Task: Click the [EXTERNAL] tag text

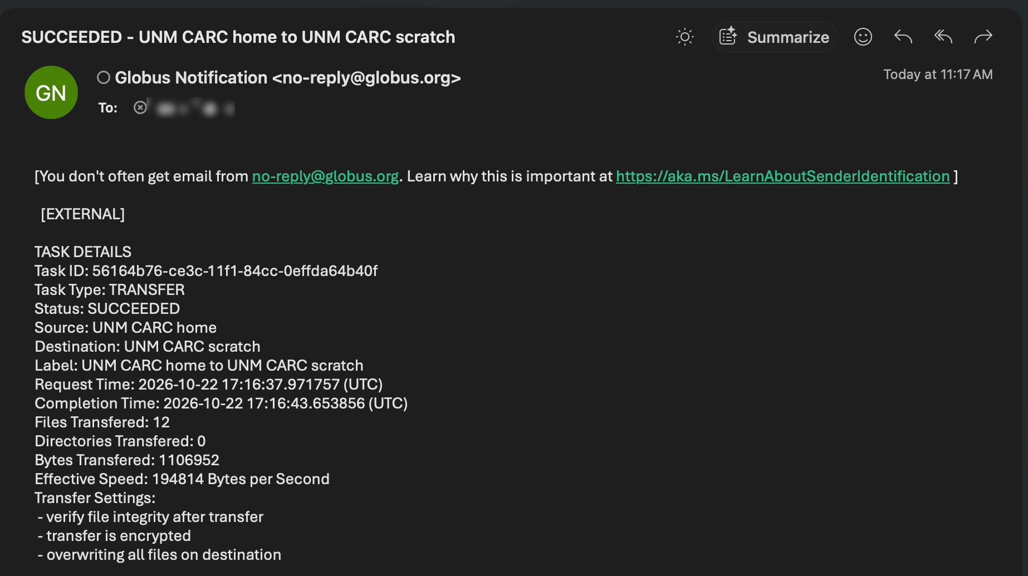Action: point(83,214)
